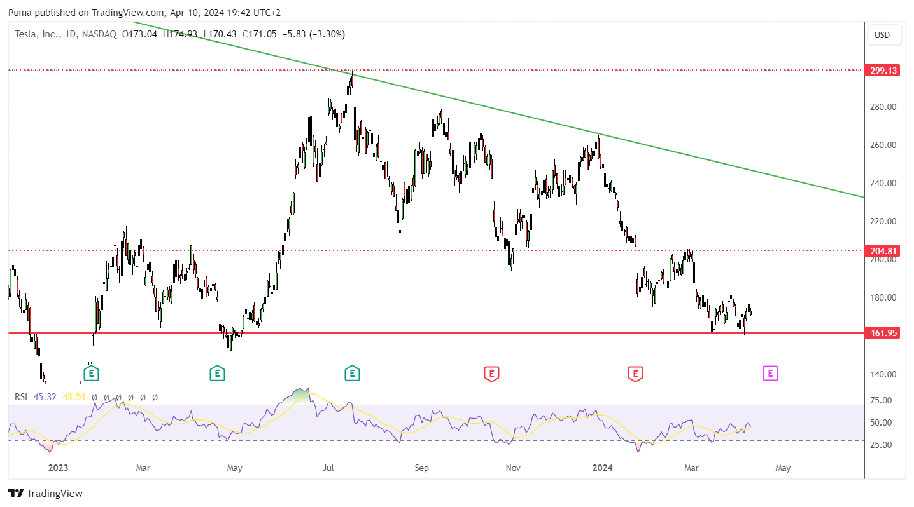Click the Nov time axis label
This screenshot has height=507, width=914.
(513, 468)
